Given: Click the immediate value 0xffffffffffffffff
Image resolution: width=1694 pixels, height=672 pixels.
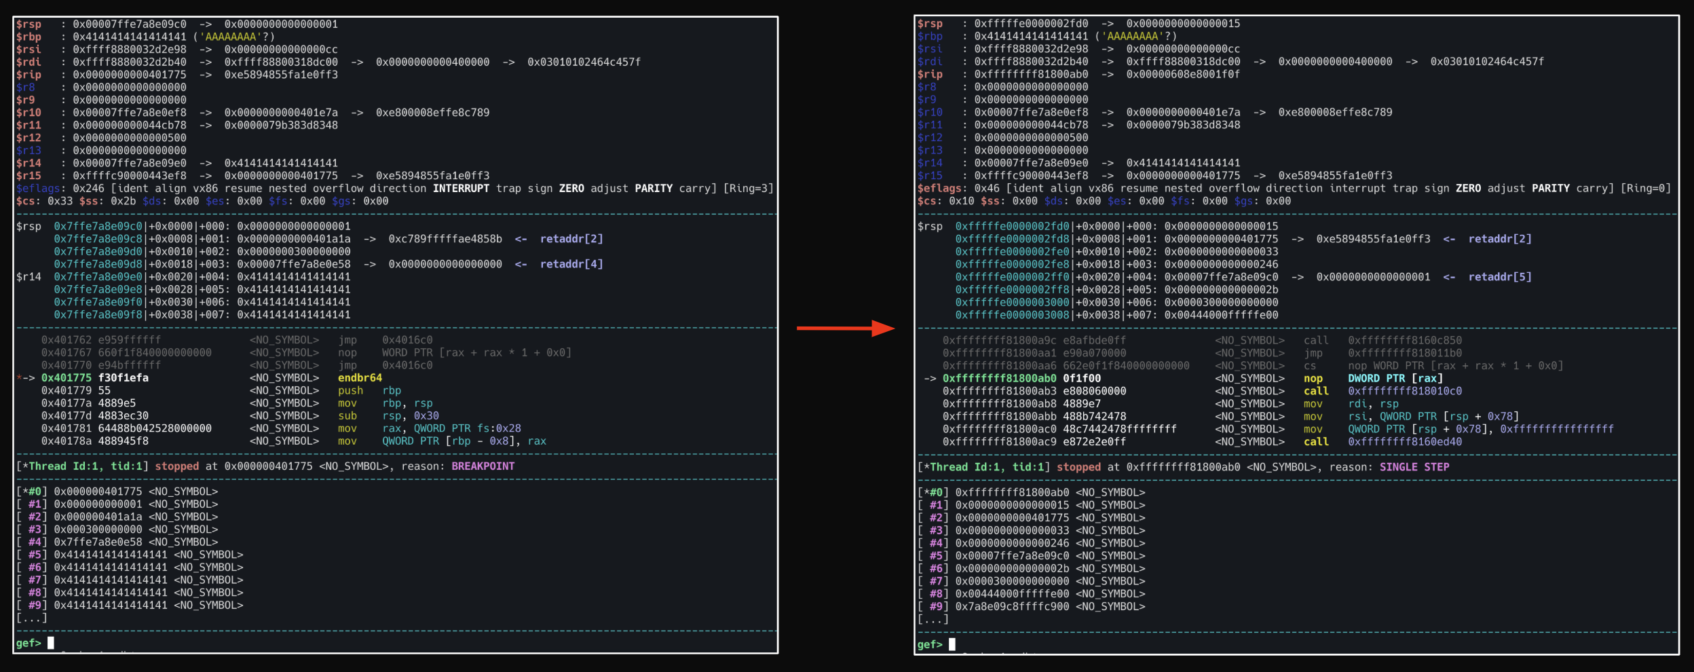Looking at the screenshot, I should click(1557, 429).
